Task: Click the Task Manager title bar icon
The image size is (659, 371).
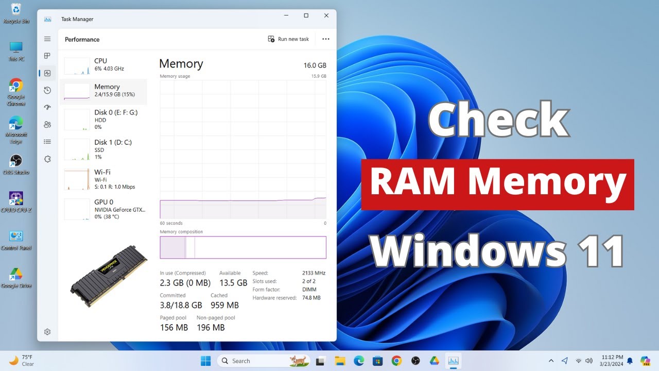Action: tap(48, 19)
